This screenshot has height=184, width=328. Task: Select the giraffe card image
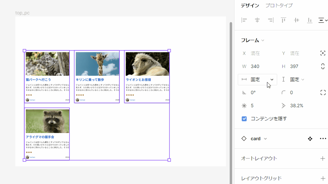click(97, 64)
